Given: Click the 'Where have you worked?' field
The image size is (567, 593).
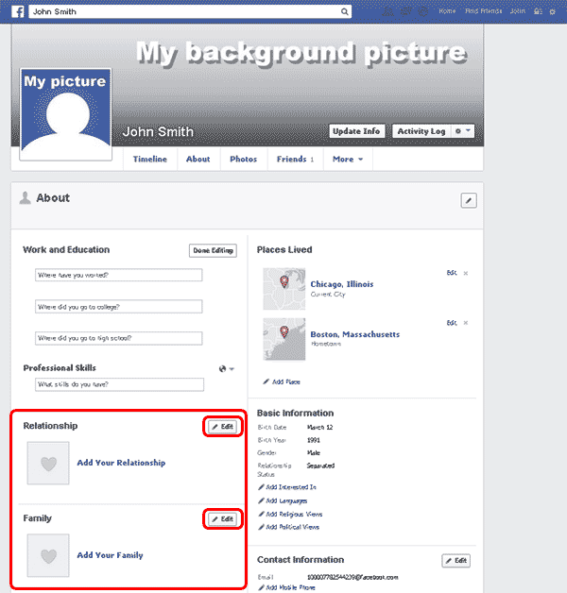Looking at the screenshot, I should [x=119, y=275].
